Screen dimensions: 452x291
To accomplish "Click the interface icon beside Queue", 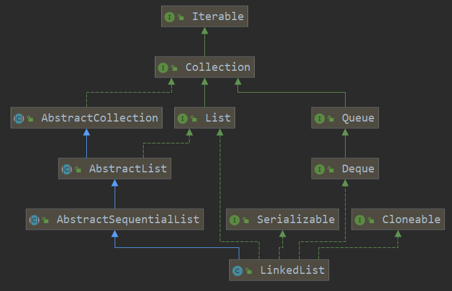I will click(320, 119).
